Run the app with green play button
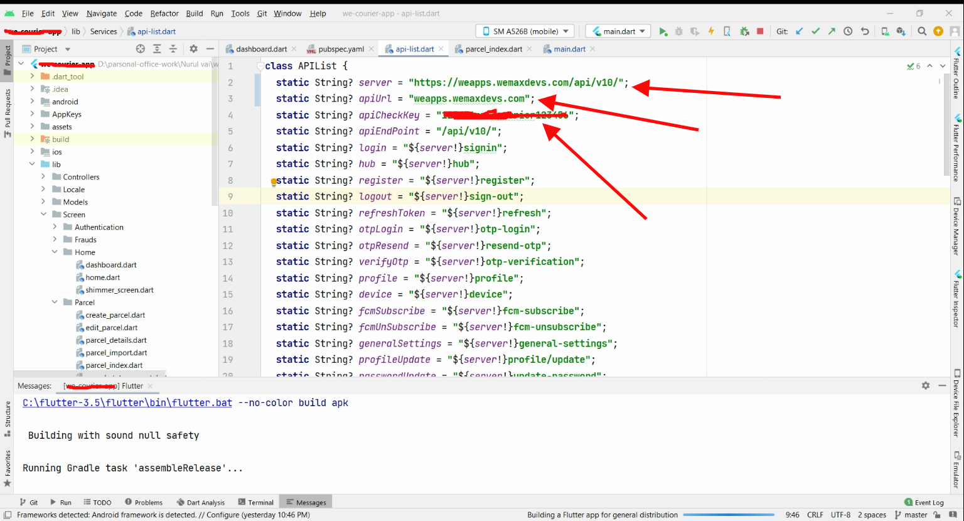 point(663,31)
